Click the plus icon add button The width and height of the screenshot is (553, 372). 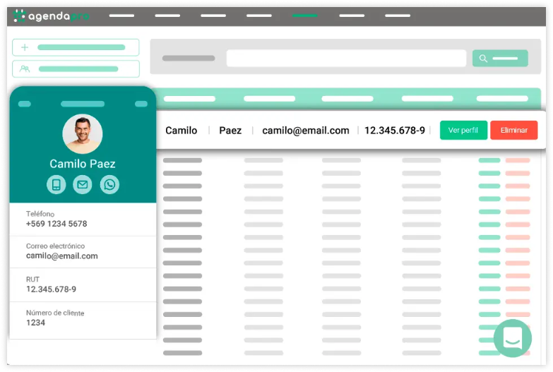pos(76,47)
